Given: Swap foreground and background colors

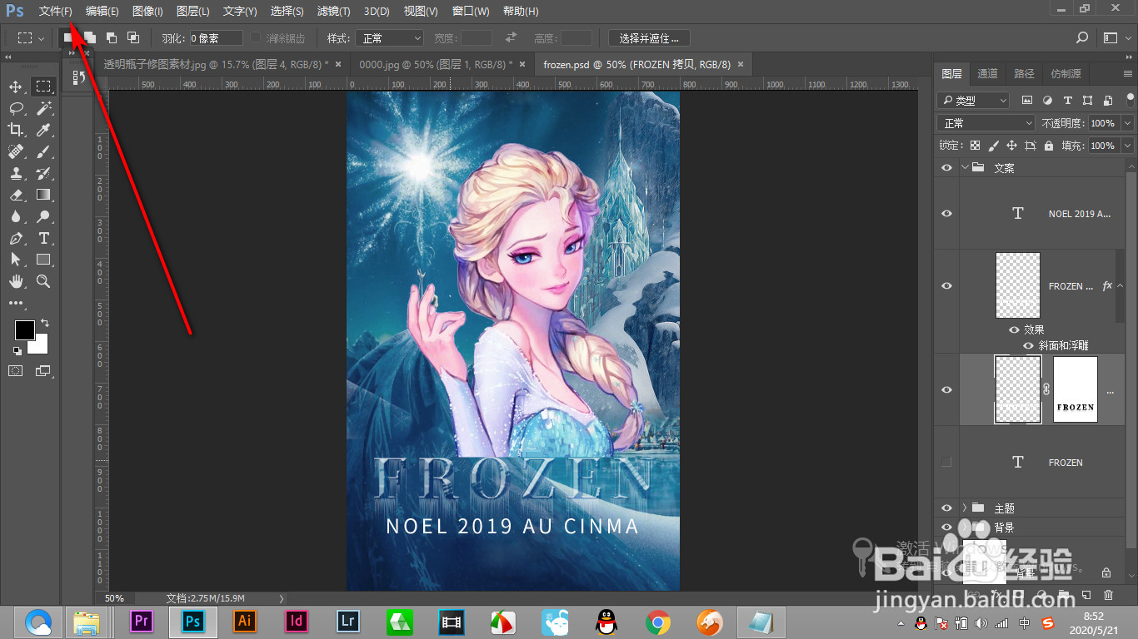Looking at the screenshot, I should (45, 323).
